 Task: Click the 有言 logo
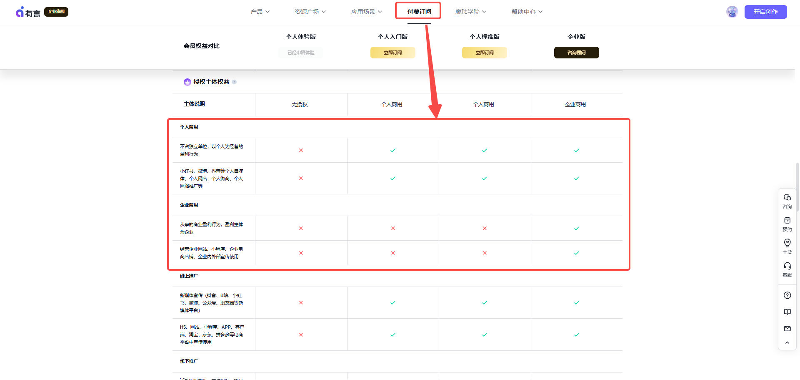tap(27, 12)
